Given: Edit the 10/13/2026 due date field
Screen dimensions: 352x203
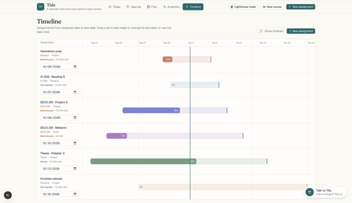Looking at the screenshot, I should pos(59,169).
